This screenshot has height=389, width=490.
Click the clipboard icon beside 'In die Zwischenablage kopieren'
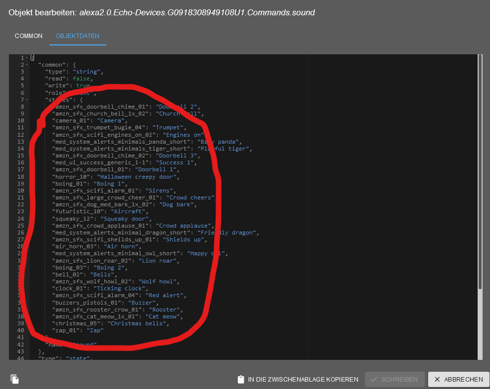241,379
